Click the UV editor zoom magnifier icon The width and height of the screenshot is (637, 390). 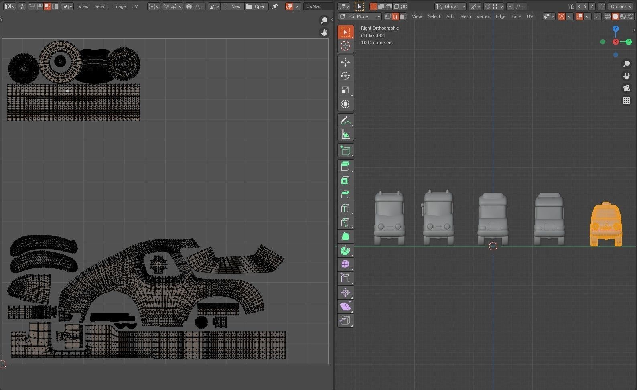coord(324,20)
